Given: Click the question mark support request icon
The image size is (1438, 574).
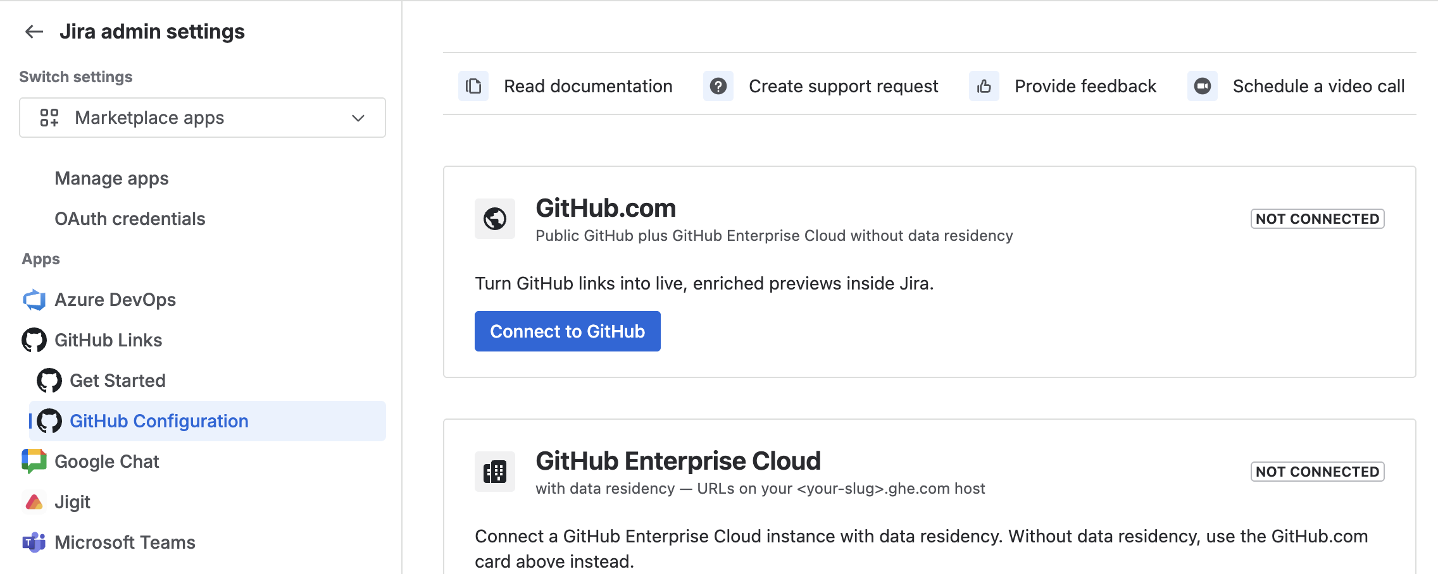Looking at the screenshot, I should point(718,86).
